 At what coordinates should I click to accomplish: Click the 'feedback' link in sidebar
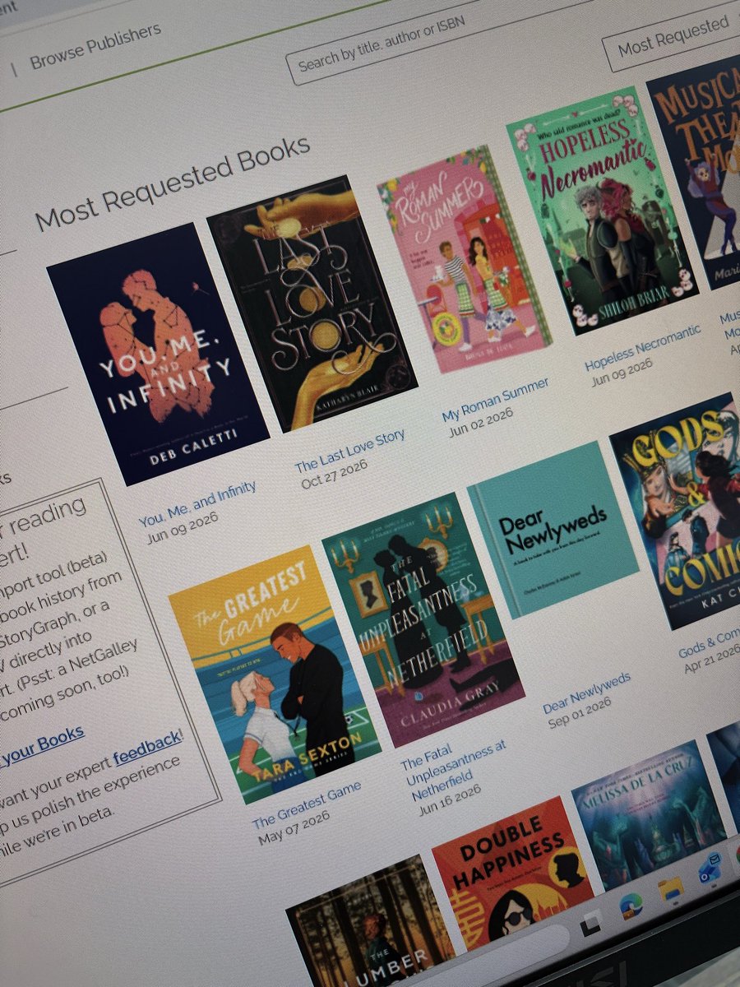coord(147,749)
